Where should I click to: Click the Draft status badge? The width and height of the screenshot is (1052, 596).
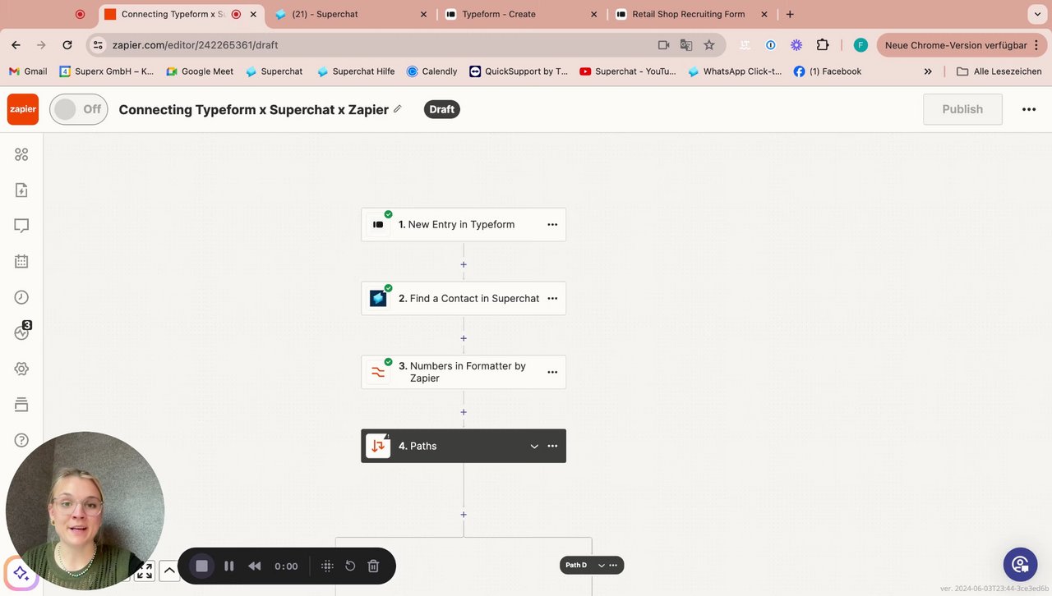point(441,109)
